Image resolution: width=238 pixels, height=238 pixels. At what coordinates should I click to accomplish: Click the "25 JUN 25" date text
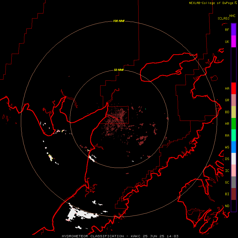[154, 236]
